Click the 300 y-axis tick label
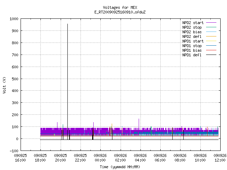The image size is (227, 170). tap(15, 103)
